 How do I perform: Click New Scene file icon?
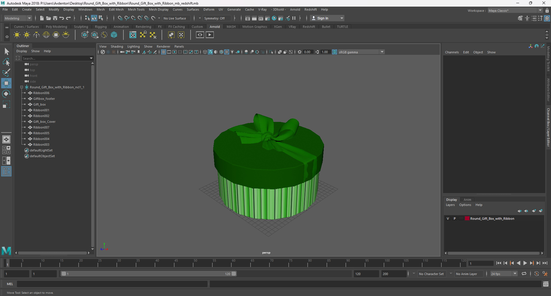click(42, 18)
